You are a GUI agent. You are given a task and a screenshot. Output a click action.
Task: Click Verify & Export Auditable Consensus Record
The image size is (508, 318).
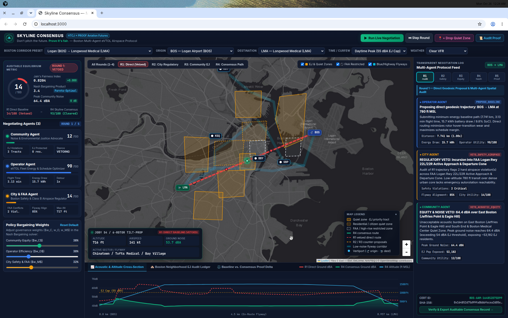click(461, 310)
